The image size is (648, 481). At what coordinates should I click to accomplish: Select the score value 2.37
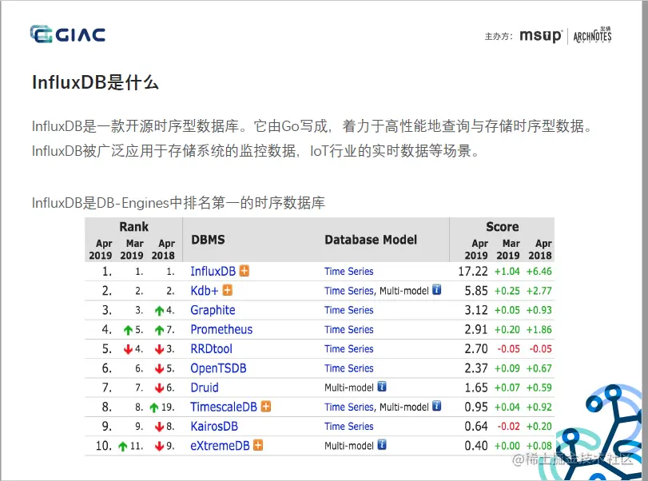tap(476, 368)
